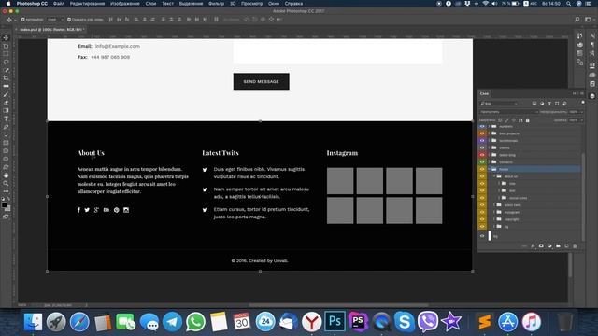This screenshot has width=598, height=336.
Task: Add a layer mask from panel footer
Action: click(541, 246)
